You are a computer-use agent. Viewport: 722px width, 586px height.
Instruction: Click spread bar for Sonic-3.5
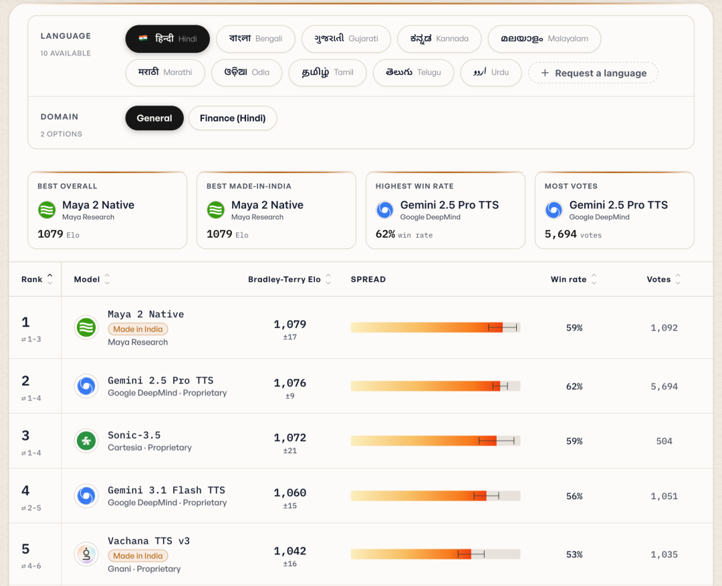436,441
